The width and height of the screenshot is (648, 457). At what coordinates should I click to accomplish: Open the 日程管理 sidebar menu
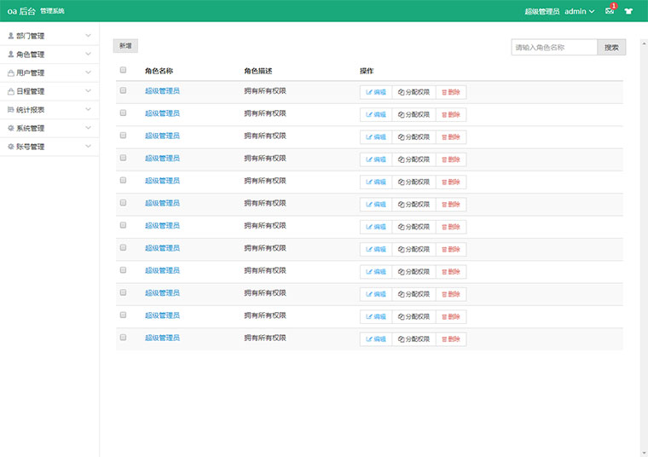[x=49, y=91]
